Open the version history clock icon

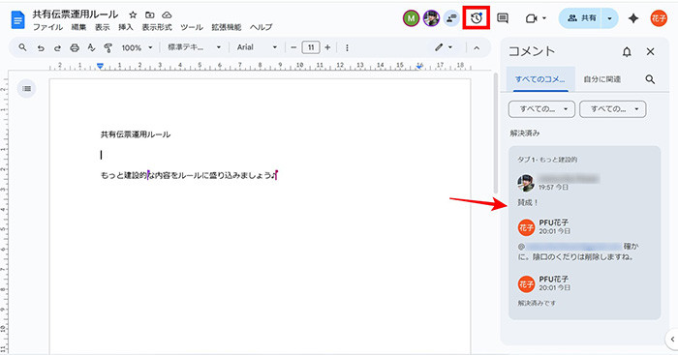point(477,18)
